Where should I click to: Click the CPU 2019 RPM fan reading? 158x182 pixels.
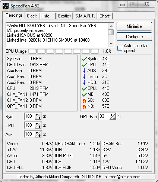pos(28,88)
